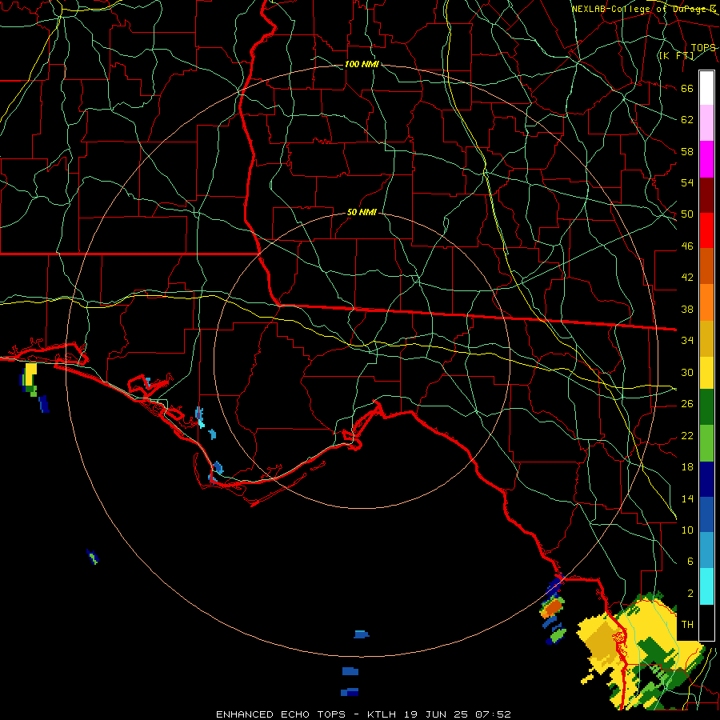Click the "18" legend value
Viewport: 720px width, 720px height.
click(x=687, y=467)
